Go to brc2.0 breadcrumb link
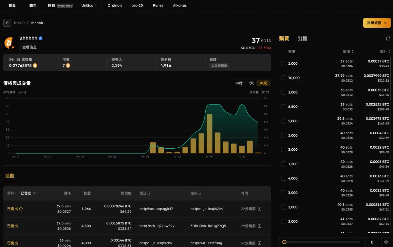393x247 pixels. click(x=19, y=23)
